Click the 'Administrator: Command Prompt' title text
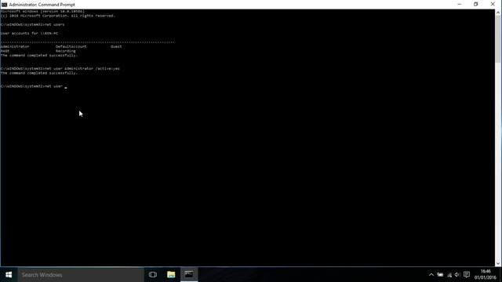The image size is (502, 282). point(42,5)
